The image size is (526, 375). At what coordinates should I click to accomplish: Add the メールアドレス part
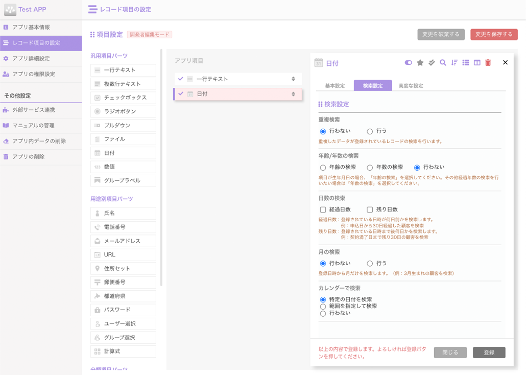(x=123, y=241)
